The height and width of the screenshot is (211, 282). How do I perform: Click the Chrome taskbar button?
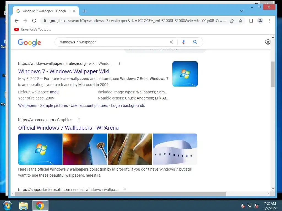tap(40, 206)
